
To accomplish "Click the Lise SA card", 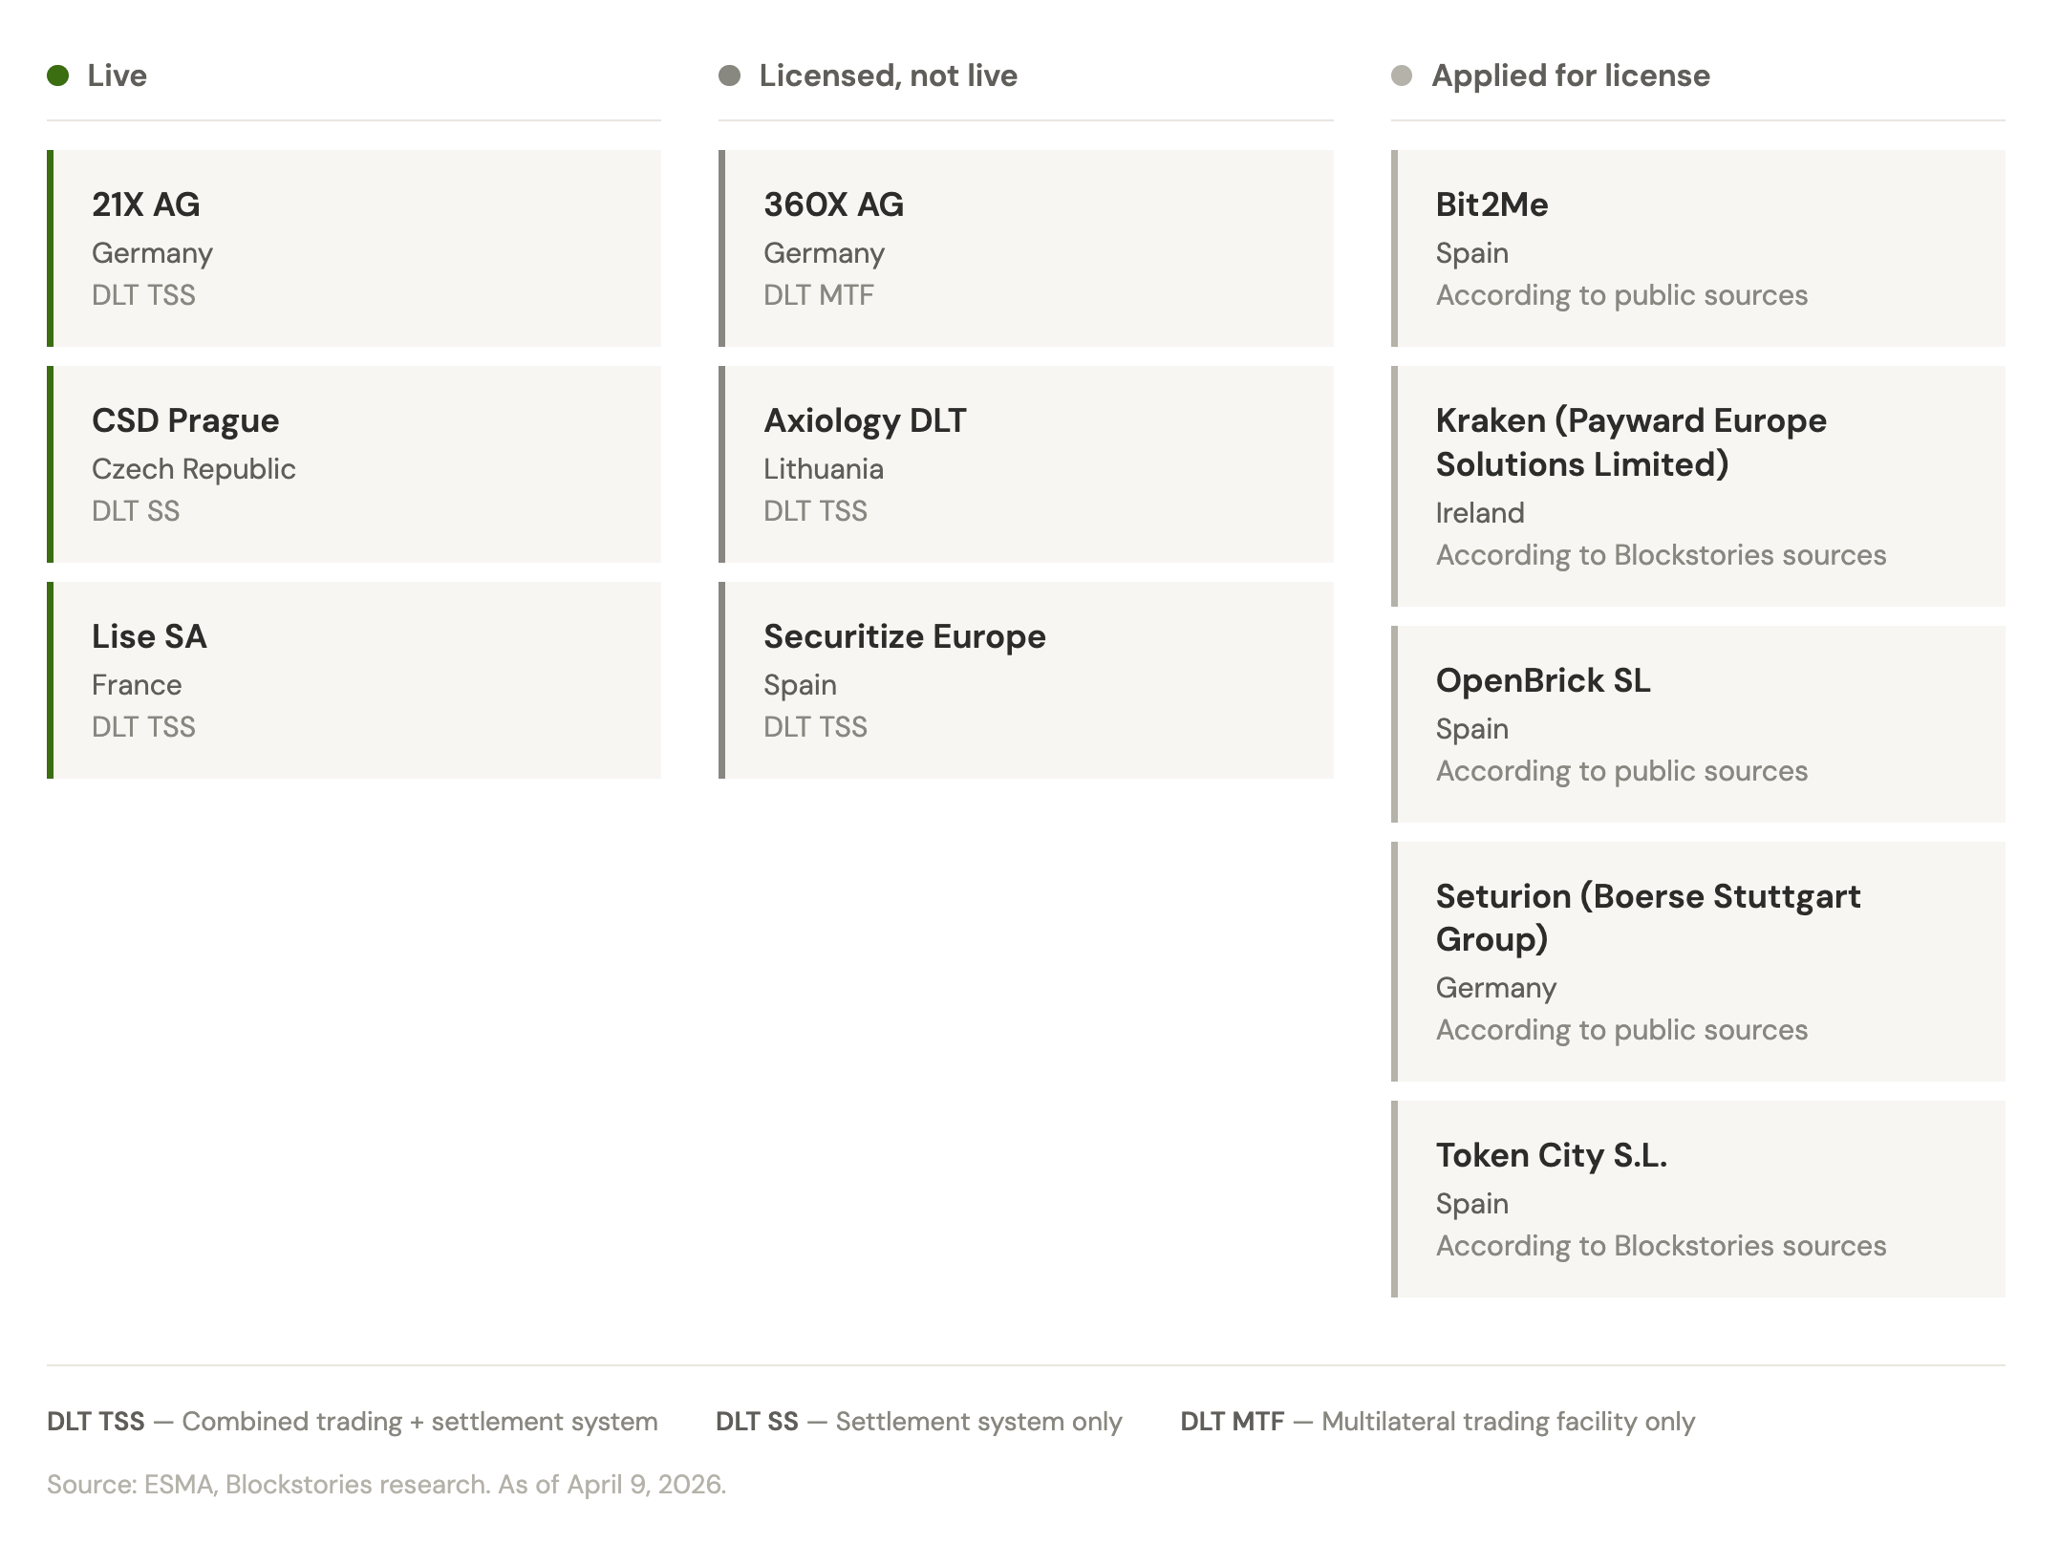I will pyautogui.click(x=354, y=680).
